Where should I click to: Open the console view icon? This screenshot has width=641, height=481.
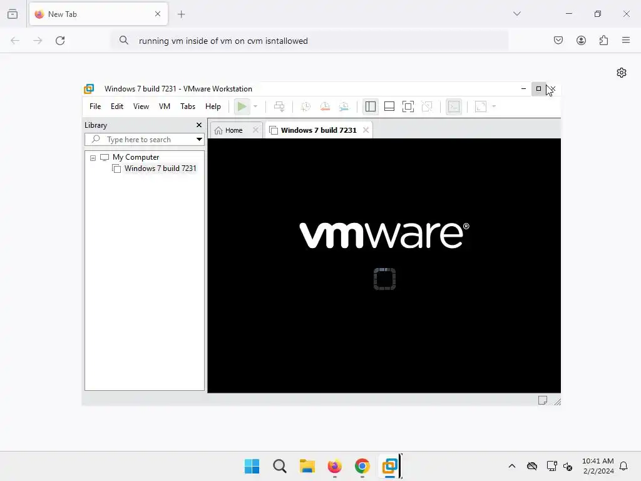point(454,106)
